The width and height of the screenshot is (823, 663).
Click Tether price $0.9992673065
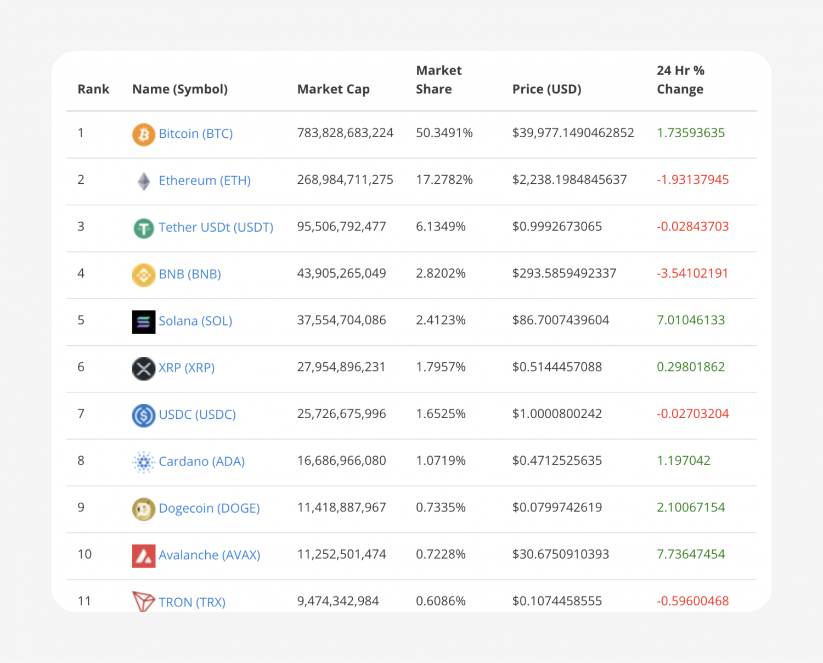(557, 226)
